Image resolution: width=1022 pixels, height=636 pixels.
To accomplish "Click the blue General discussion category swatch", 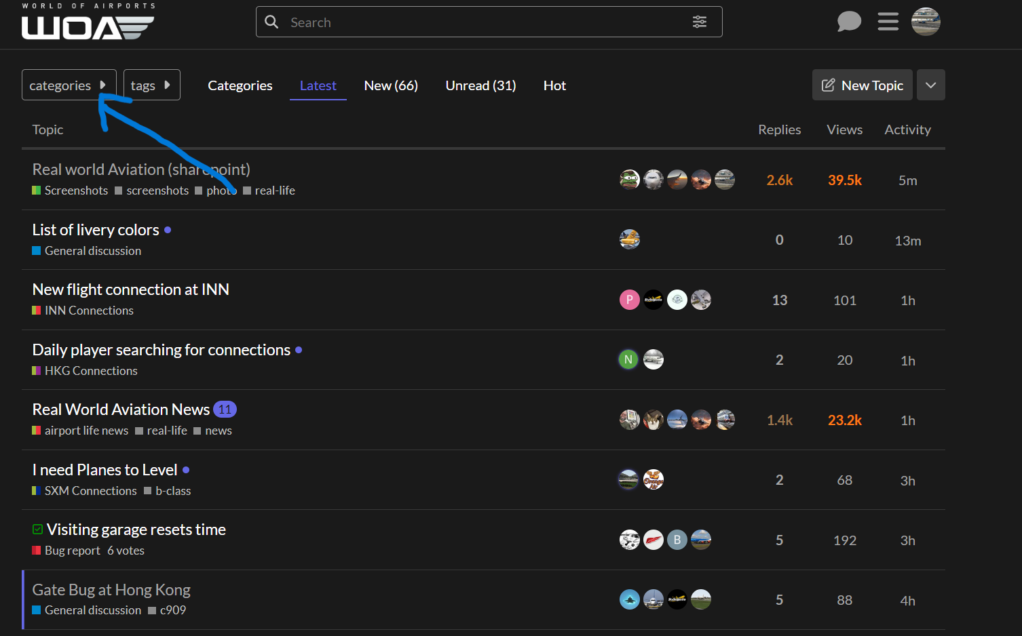I will (37, 251).
